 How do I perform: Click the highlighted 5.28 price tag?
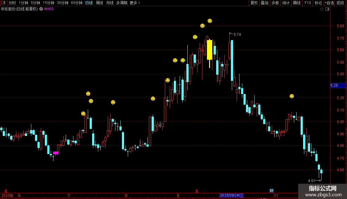point(338,85)
